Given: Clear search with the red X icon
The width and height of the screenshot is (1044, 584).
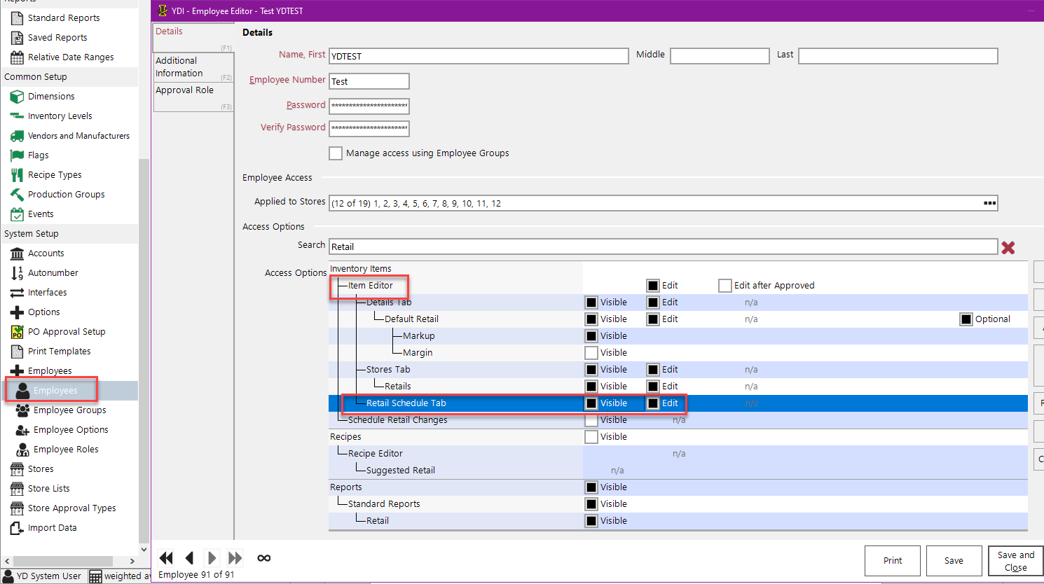Looking at the screenshot, I should (1008, 247).
